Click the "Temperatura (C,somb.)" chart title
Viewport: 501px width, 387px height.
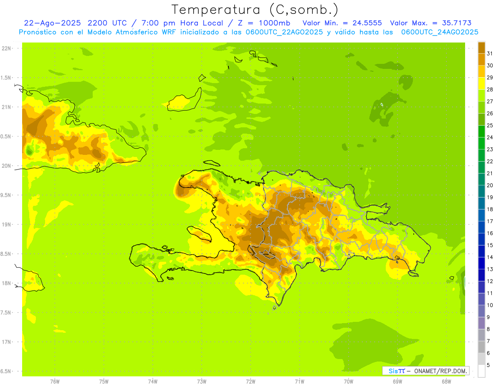click(x=255, y=10)
